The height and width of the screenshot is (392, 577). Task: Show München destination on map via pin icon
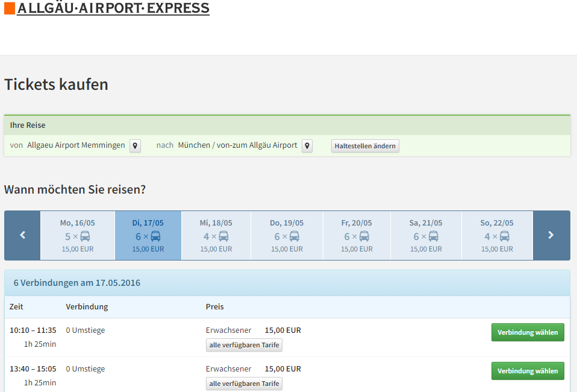point(307,146)
